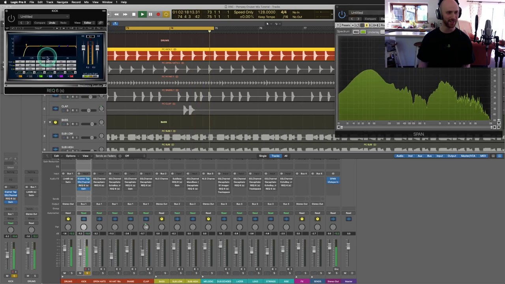Open the Navigate menu
The width and height of the screenshot is (505, 284).
pyautogui.click(x=62, y=2)
